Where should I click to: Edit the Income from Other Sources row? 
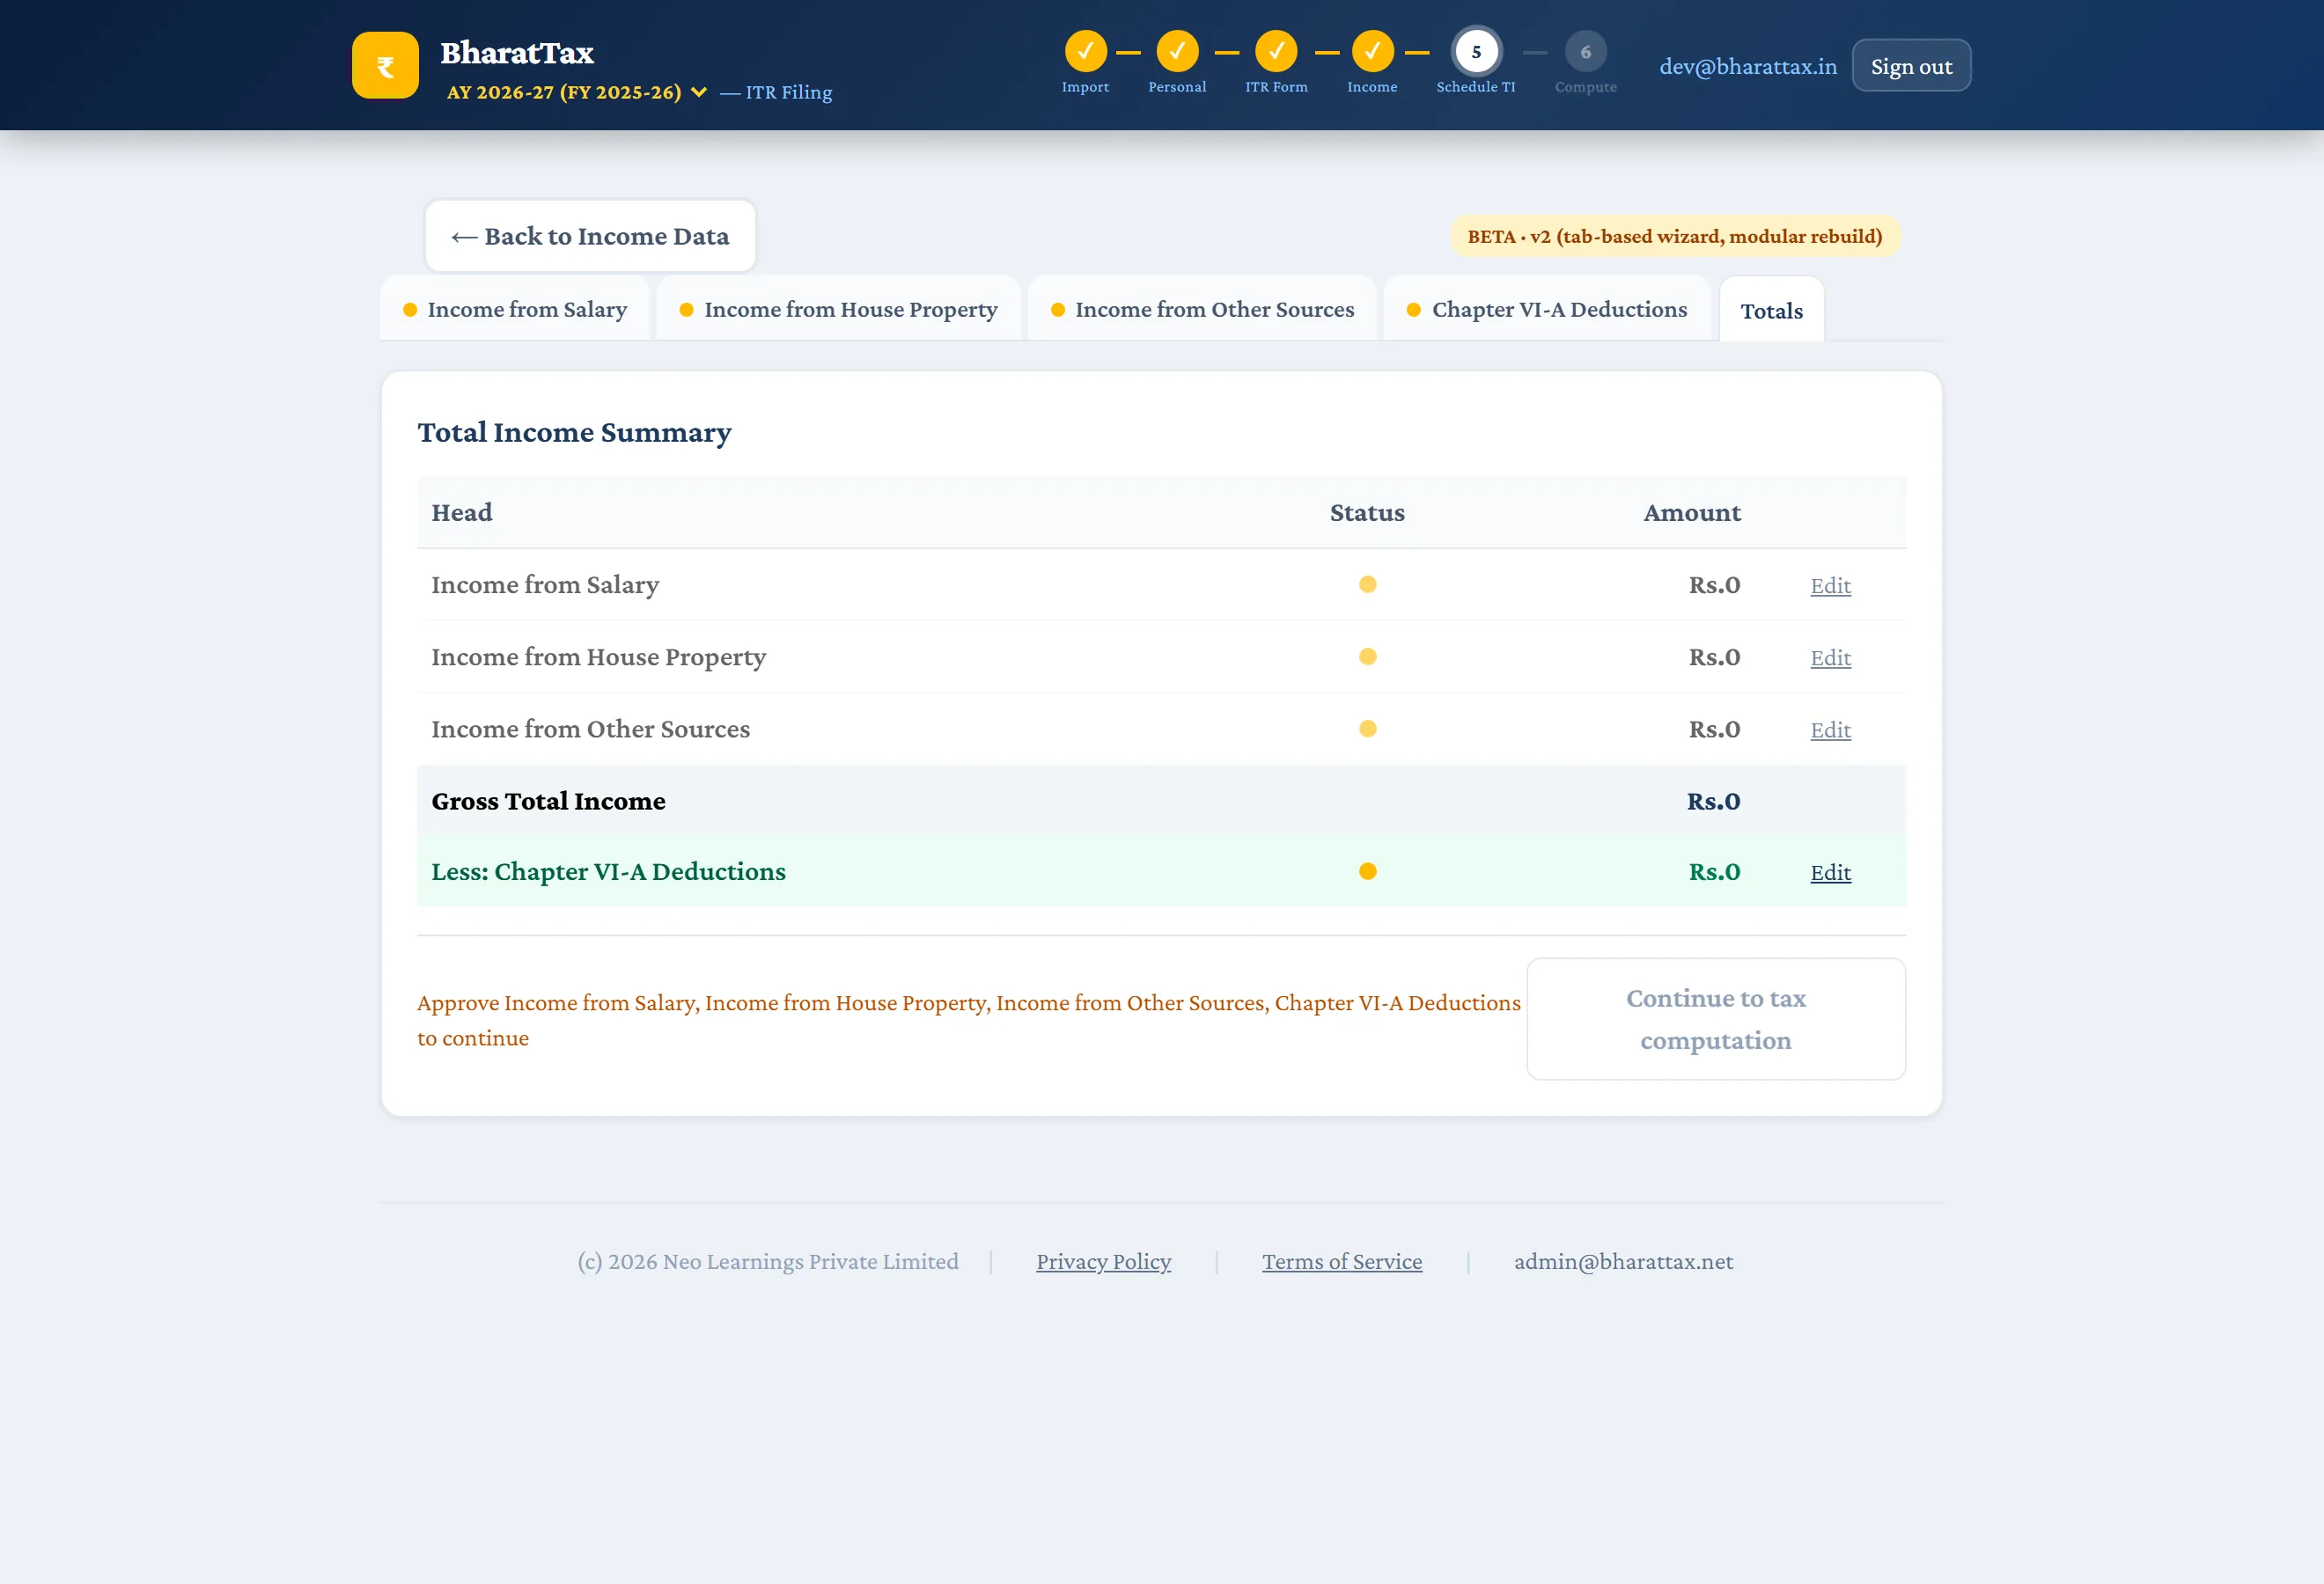tap(1830, 730)
